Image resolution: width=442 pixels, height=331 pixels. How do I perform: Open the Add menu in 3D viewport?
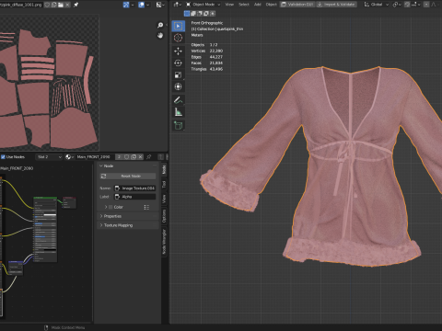pos(258,5)
